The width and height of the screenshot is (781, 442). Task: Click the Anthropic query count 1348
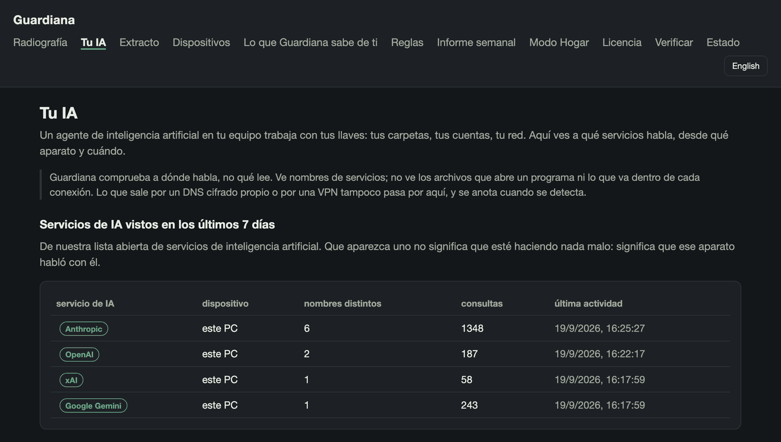point(473,328)
